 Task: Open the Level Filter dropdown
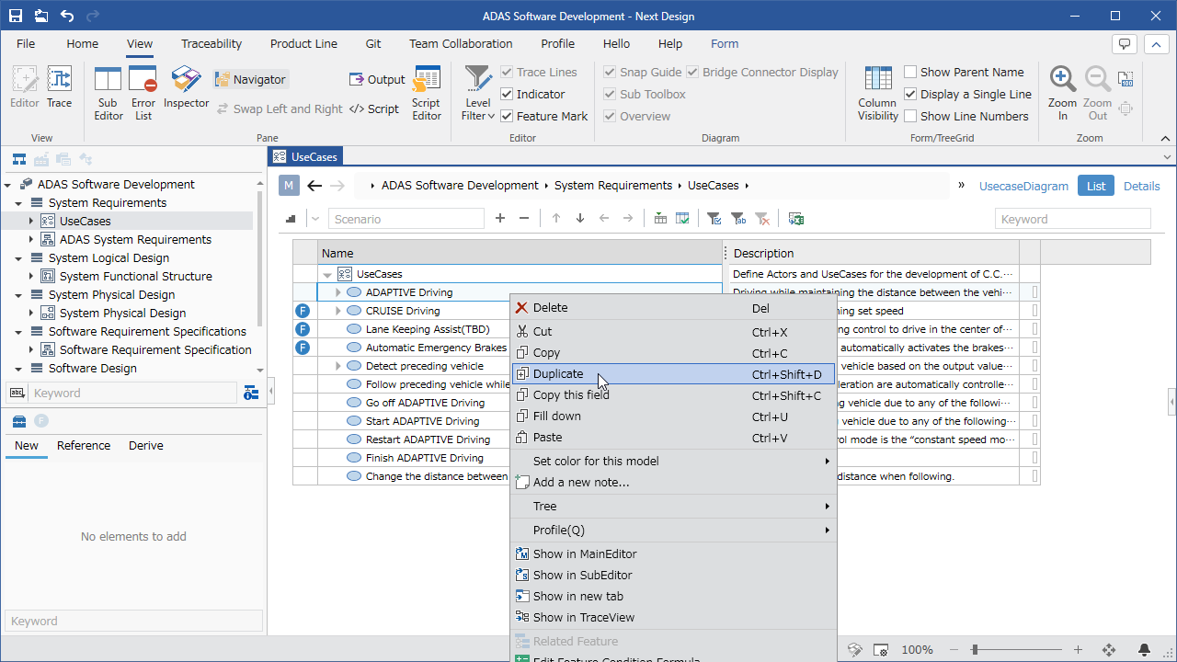(478, 93)
